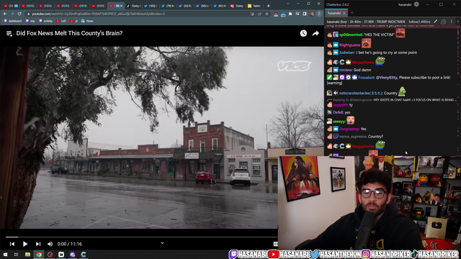Click the Chrome taskbar icon

(39, 254)
